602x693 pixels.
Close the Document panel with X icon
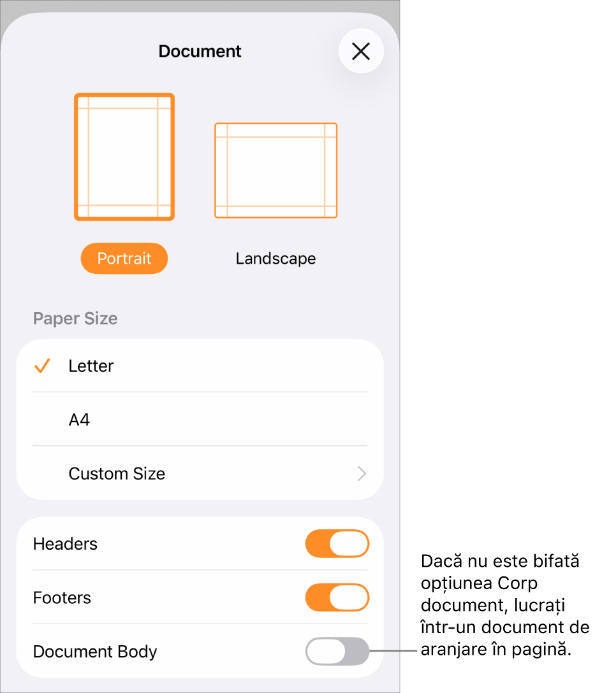click(361, 51)
